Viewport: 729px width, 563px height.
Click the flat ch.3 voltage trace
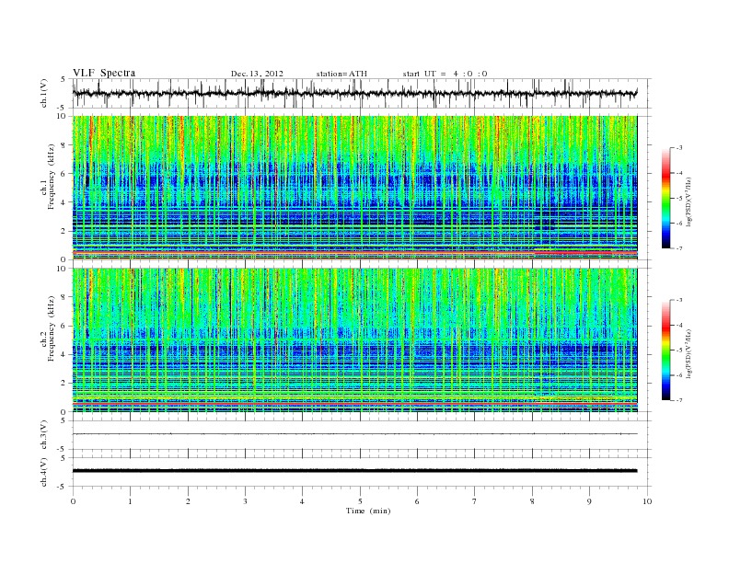[354, 434]
